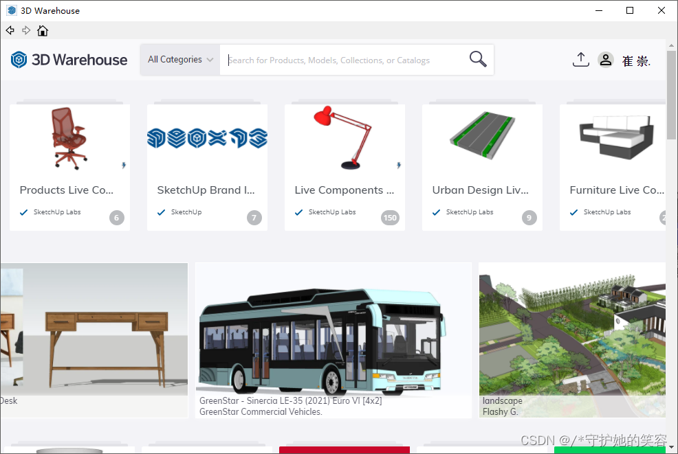This screenshot has width=678, height=454.
Task: Click the lightning icon on chair card
Action: [x=124, y=165]
